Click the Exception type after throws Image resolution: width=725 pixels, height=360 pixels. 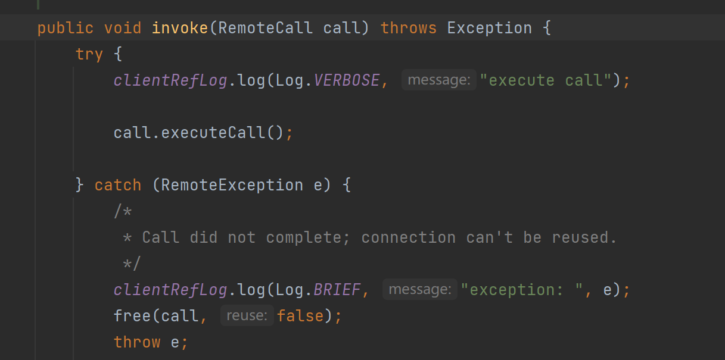point(489,28)
